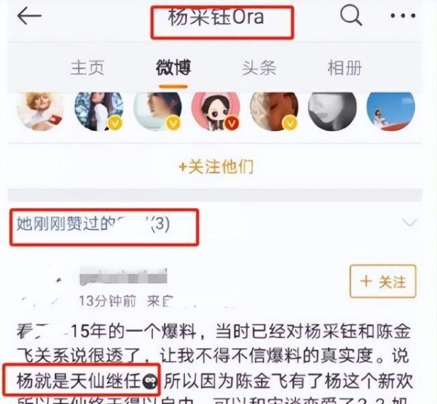Expand the 她刚刚赞过的 section chevron
Screen dimensions: 437x404
point(409,223)
